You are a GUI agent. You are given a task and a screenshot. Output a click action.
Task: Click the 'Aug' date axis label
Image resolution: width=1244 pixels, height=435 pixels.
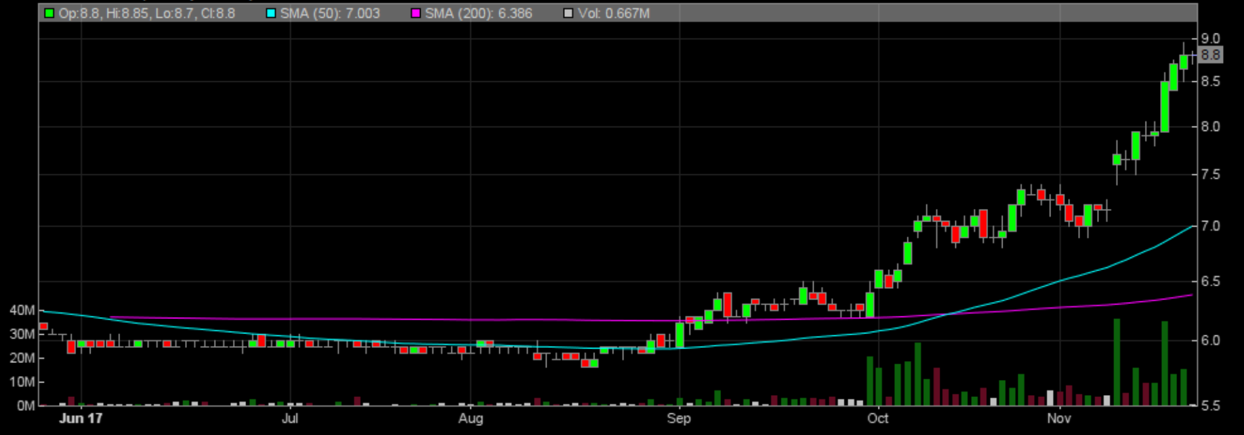470,418
